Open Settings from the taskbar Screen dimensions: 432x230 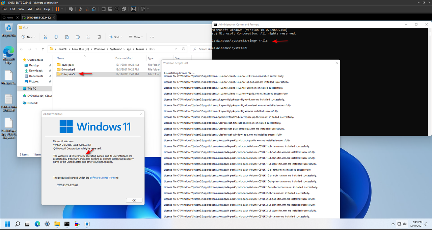tap(47, 224)
